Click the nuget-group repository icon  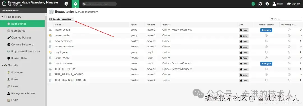pos(50,52)
